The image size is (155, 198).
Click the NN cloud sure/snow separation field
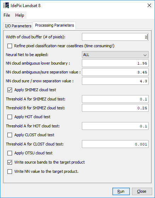pos(115,81)
